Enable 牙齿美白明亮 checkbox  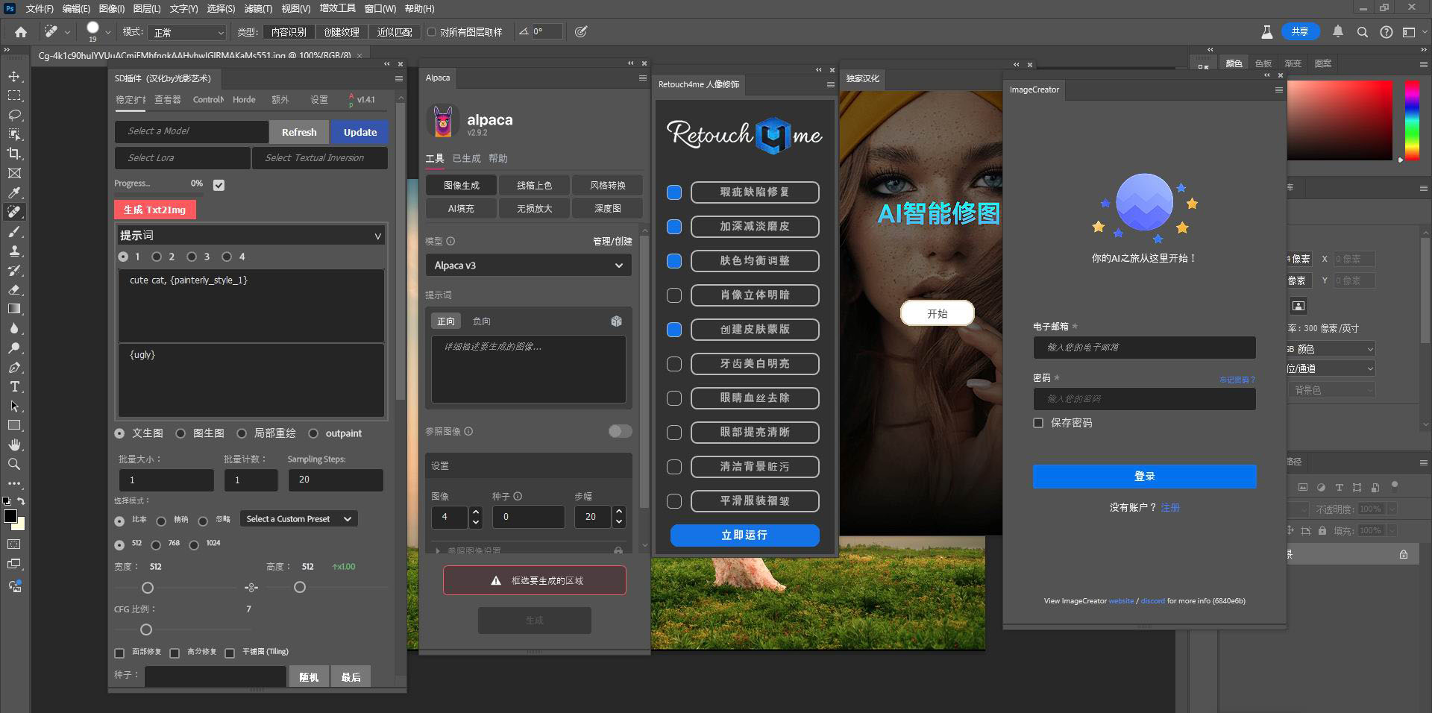[674, 364]
